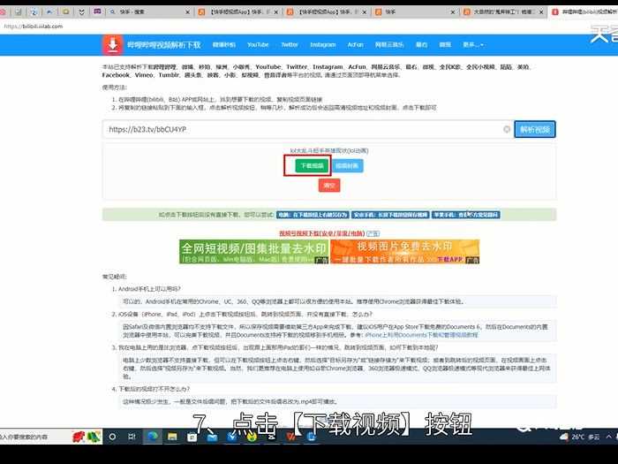This screenshot has height=464, width=618.
Task: Clear the URL field with the x icon
Action: tap(507, 129)
